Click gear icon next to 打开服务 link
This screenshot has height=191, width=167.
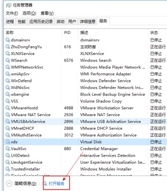[x=45, y=184]
